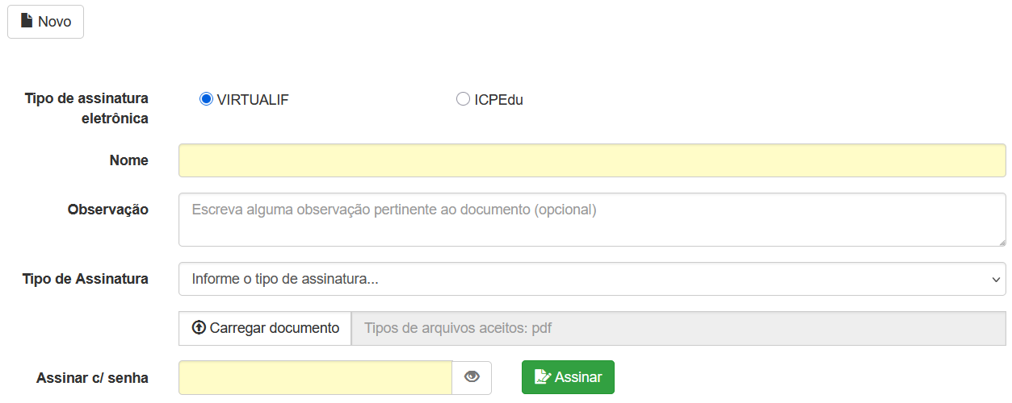Click the pen icon on the Assinar button
This screenshot has height=403, width=1012.
[x=543, y=377]
